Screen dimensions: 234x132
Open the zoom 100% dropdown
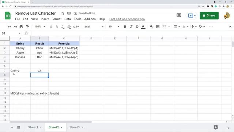click(40, 27)
